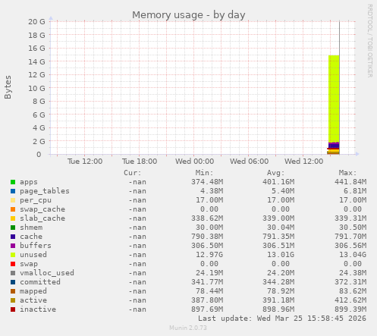
Task: Click the buffers purple swatch
Action: 13,246
